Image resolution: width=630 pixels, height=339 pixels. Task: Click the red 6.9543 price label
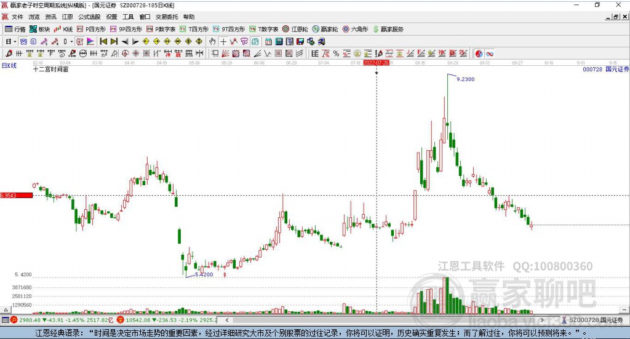point(17,195)
